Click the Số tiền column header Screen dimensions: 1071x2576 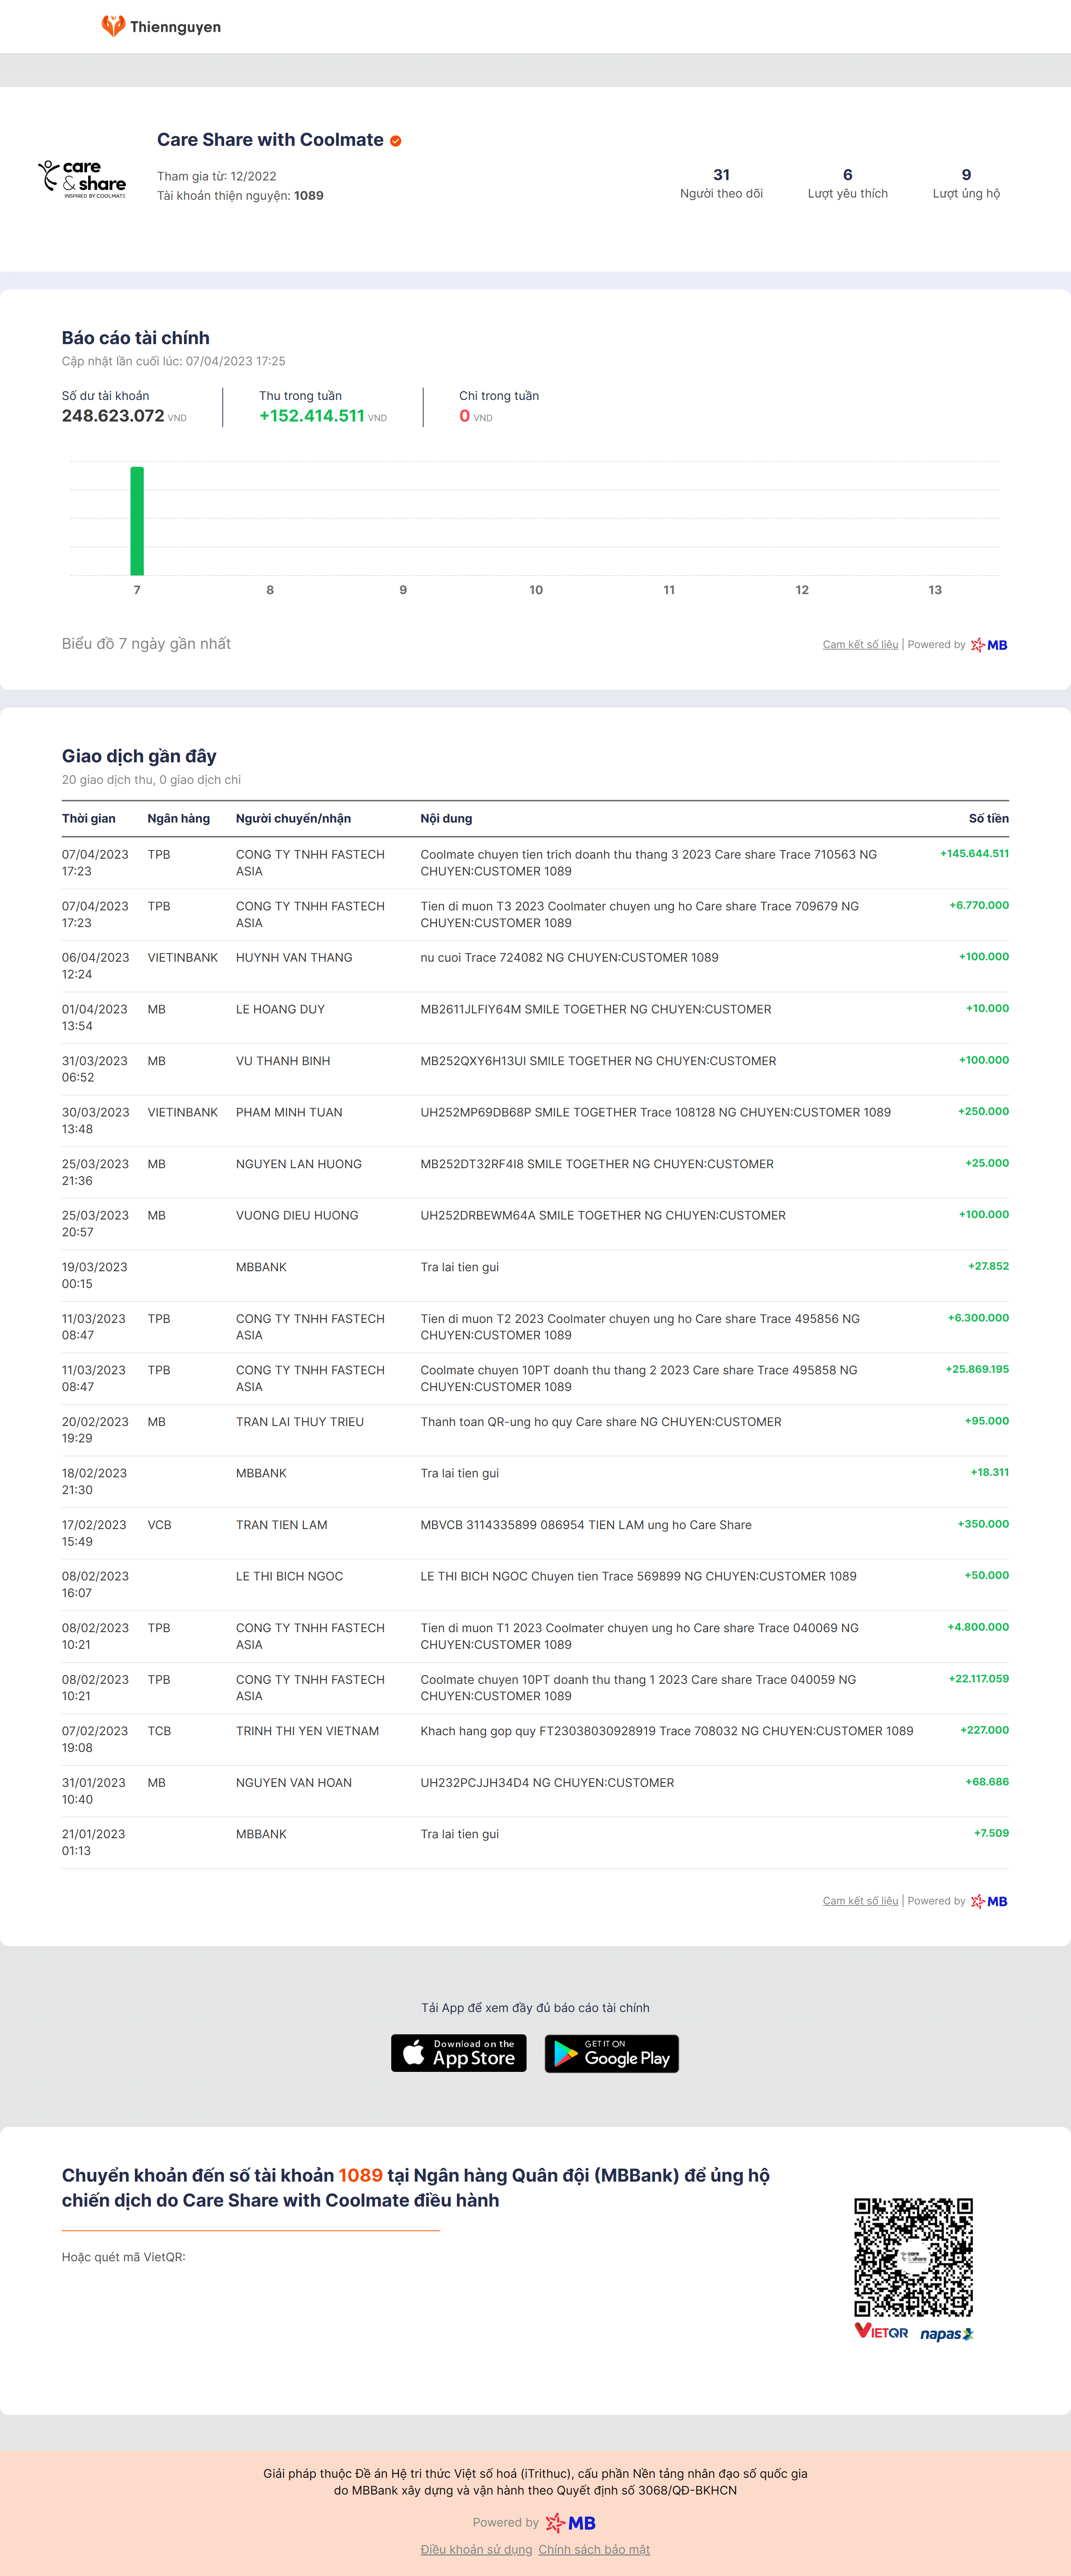(988, 819)
